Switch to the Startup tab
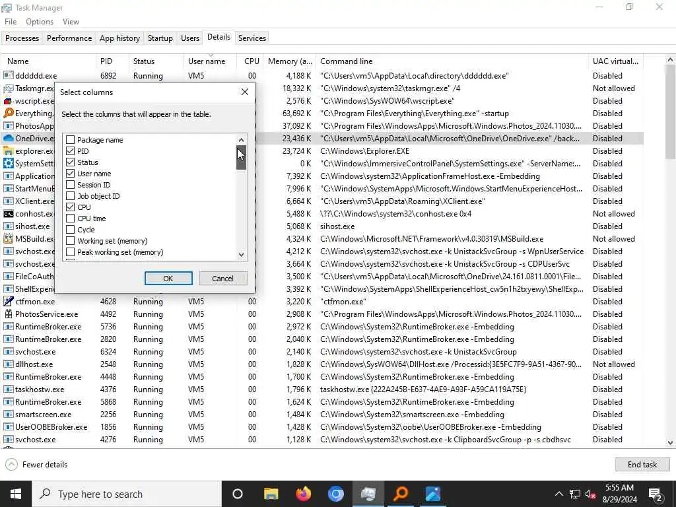Viewport: 676px width, 507px height. 160,38
